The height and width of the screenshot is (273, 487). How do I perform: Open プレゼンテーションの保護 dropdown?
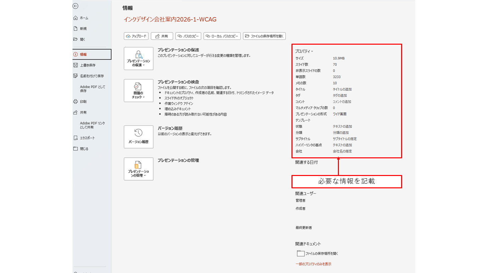click(138, 59)
